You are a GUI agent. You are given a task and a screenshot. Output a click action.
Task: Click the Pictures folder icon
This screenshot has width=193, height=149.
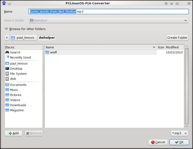point(7,95)
